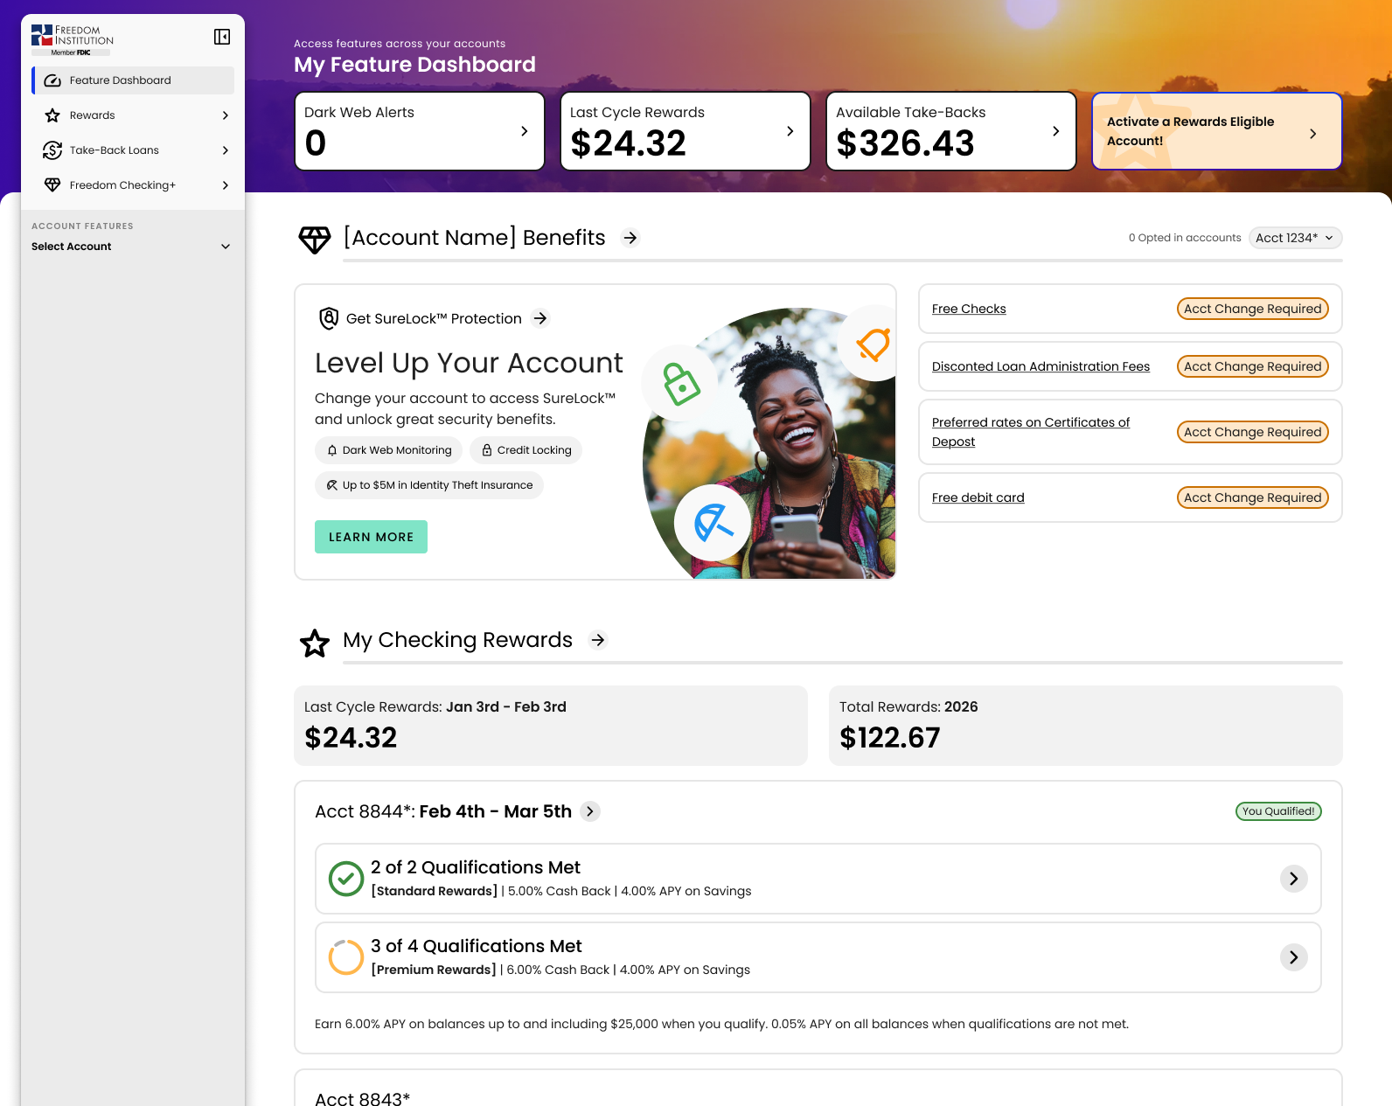Open the Free debit card link
This screenshot has height=1106, width=1392.
pos(978,497)
